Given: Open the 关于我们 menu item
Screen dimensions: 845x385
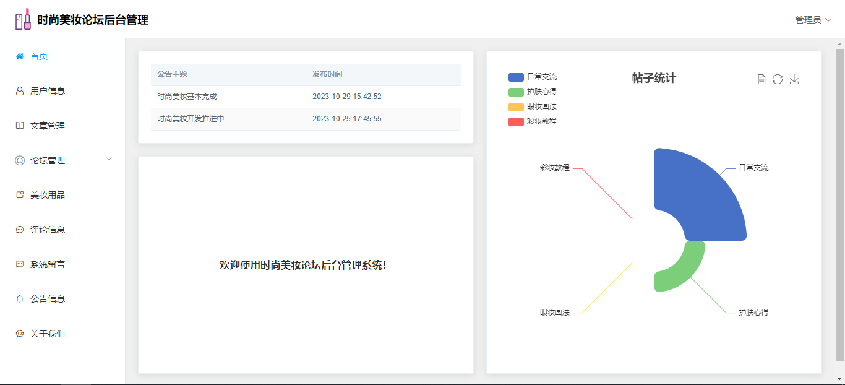Looking at the screenshot, I should [62, 334].
